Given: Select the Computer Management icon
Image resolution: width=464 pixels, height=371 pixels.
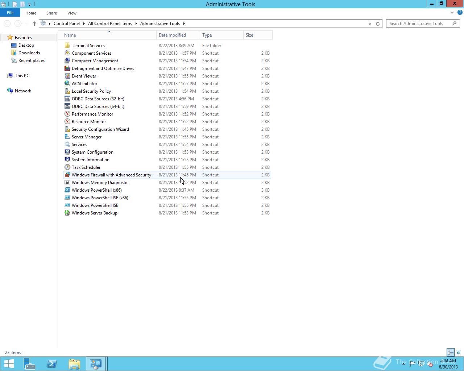Looking at the screenshot, I should click(x=67, y=61).
